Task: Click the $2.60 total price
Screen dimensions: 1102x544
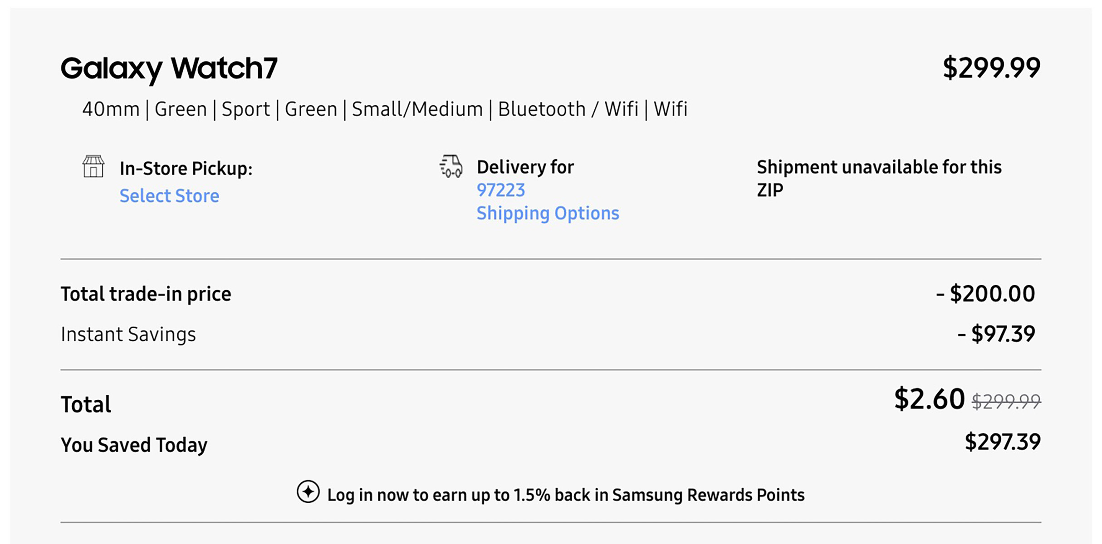Action: pos(929,399)
